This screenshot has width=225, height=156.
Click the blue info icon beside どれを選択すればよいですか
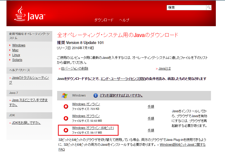[96, 96]
